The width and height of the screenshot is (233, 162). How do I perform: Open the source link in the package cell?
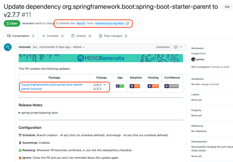tap(36, 89)
